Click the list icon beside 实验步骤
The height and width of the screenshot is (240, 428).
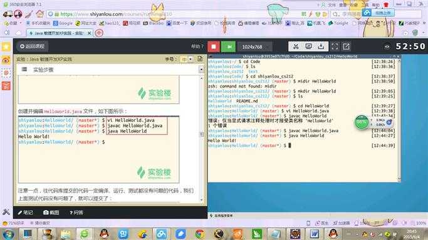coord(24,69)
